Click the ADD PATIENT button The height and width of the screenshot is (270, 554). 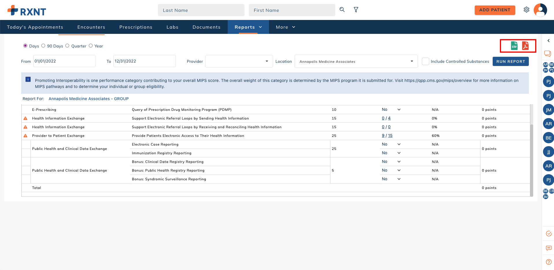495,10
